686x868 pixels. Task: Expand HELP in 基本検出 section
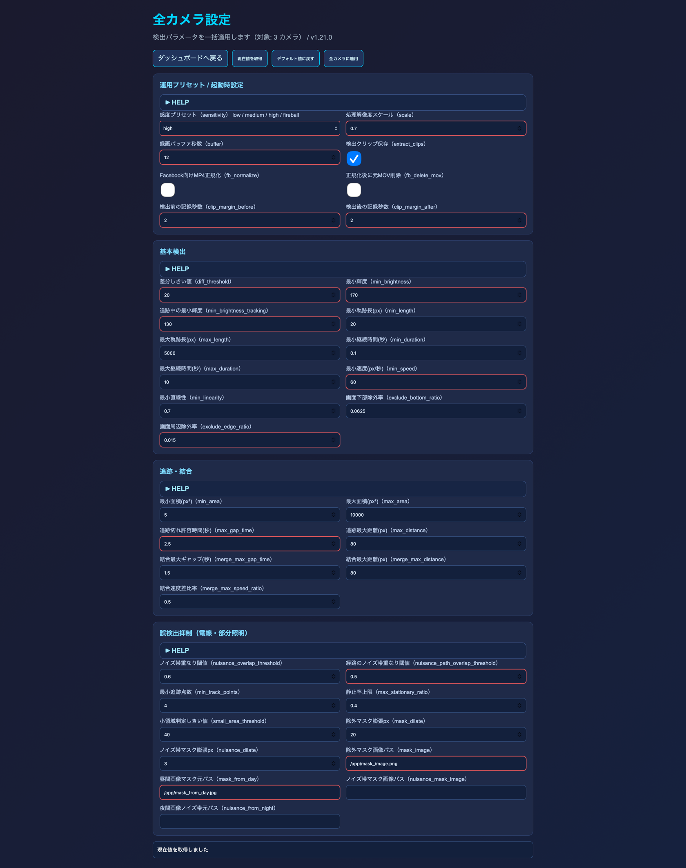[x=177, y=269]
